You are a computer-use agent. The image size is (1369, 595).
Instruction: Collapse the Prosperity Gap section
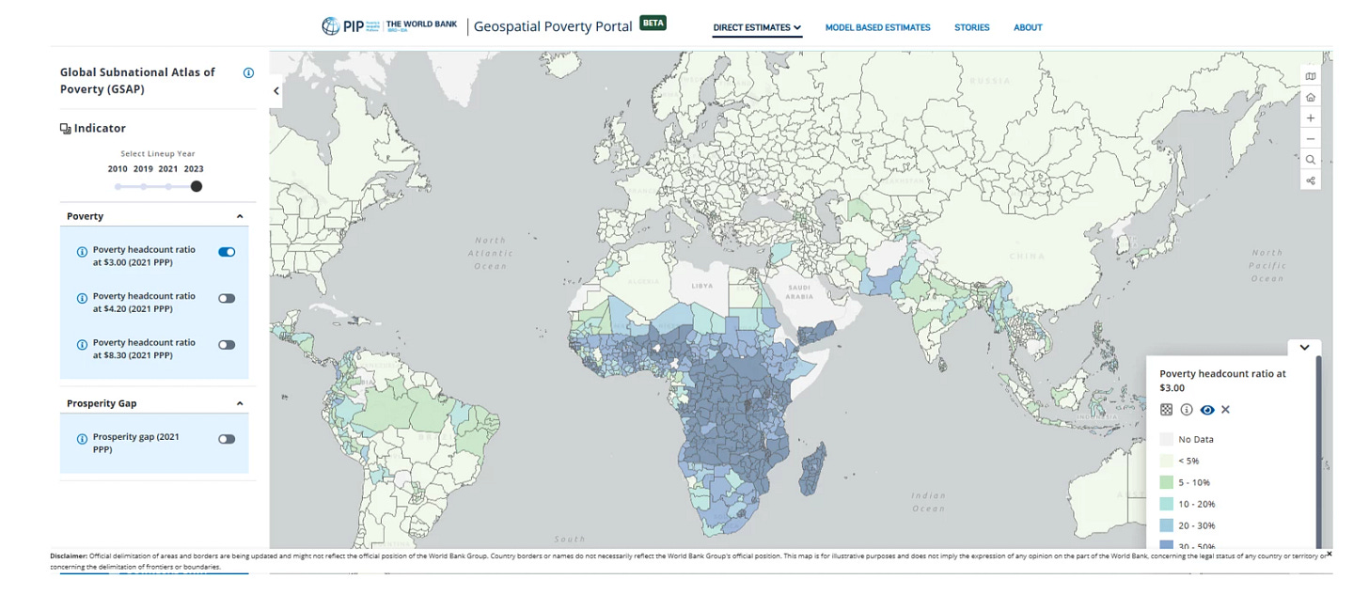point(240,403)
